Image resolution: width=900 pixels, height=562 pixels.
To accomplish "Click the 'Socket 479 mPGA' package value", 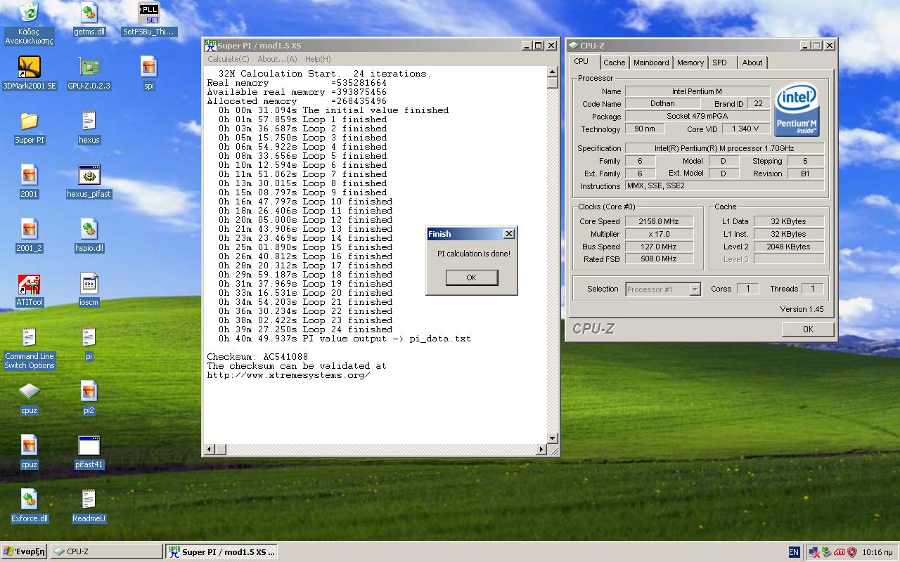I will click(697, 117).
